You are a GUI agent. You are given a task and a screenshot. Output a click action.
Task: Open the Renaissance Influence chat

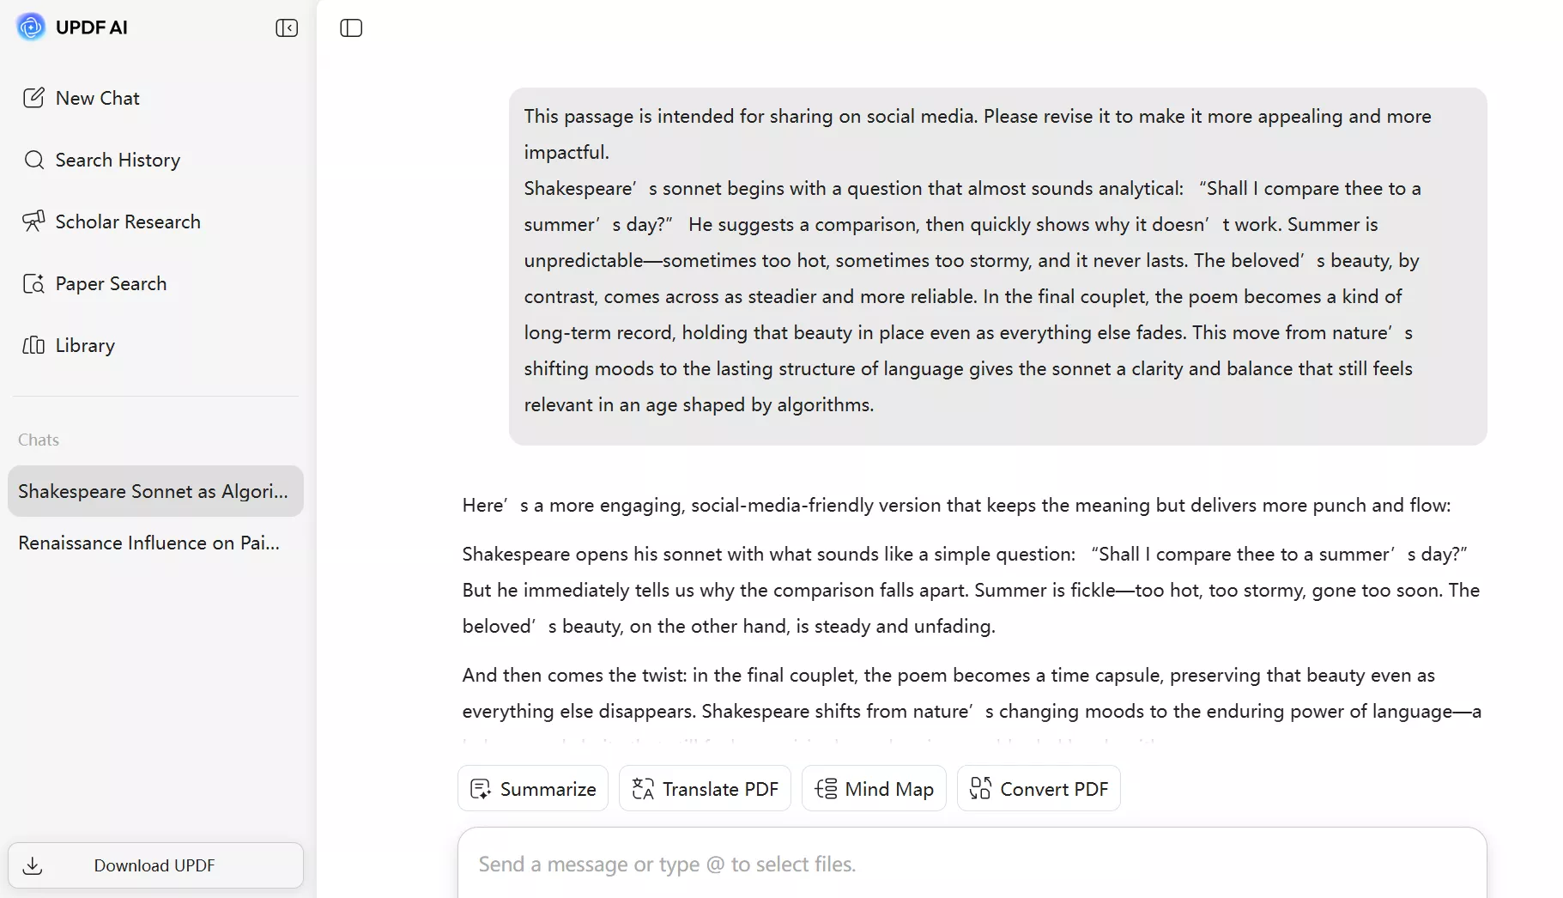[149, 543]
